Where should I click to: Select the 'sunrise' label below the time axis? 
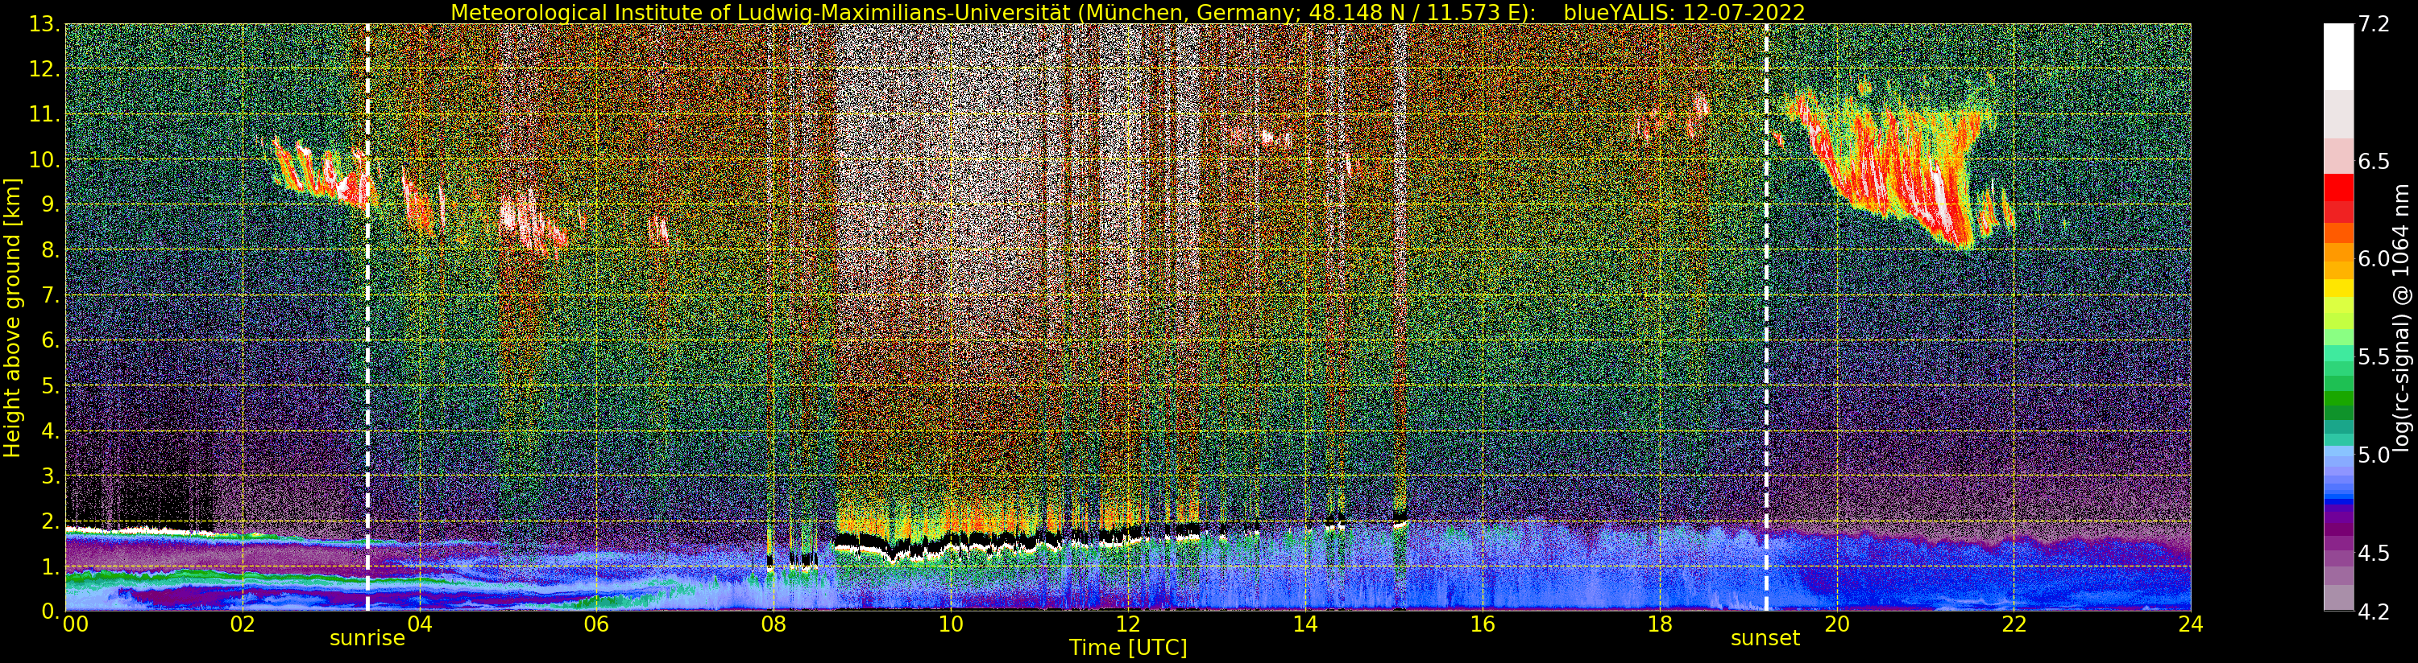coord(367,639)
